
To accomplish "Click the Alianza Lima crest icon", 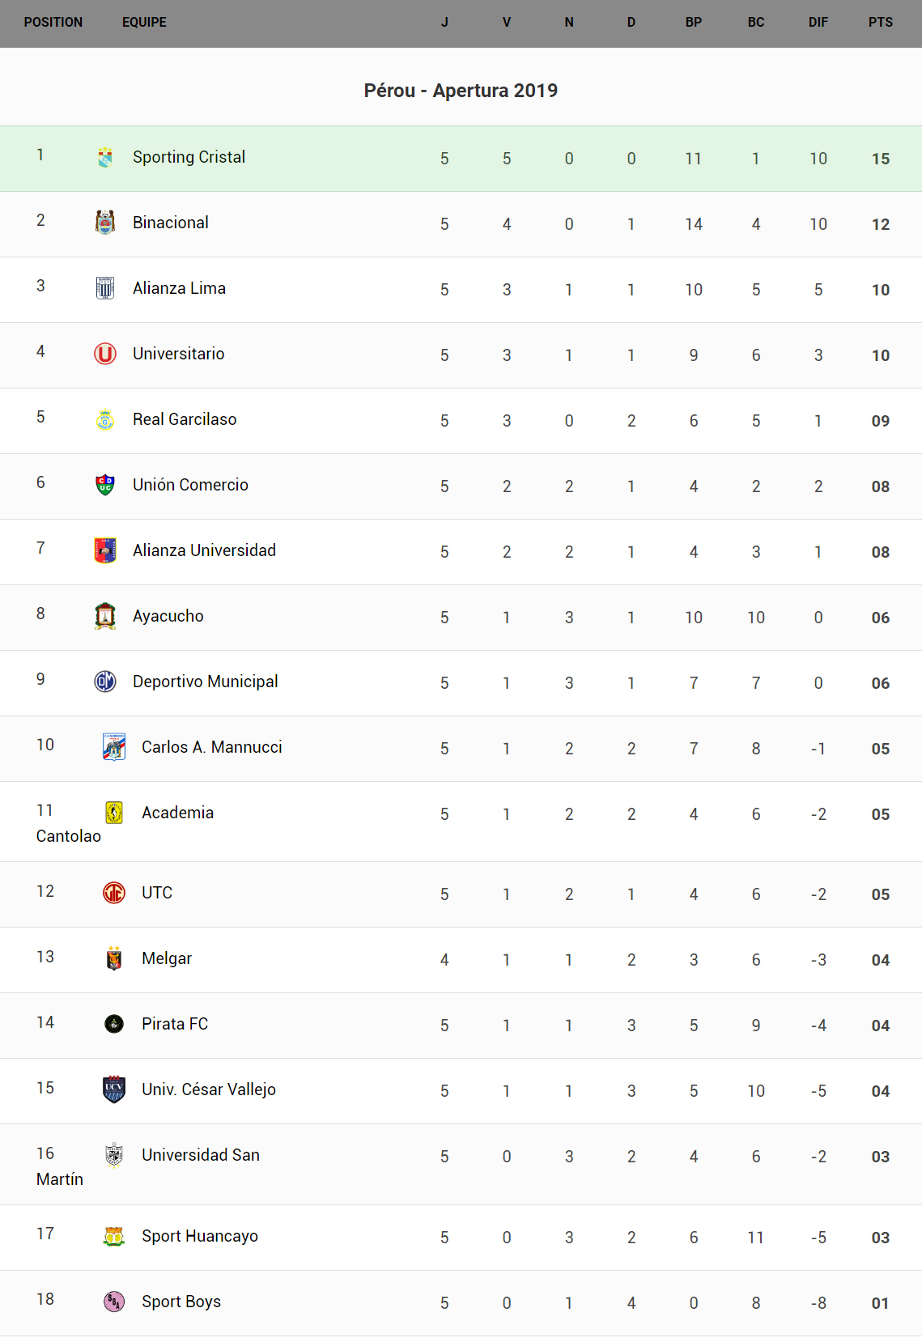I will click(105, 288).
